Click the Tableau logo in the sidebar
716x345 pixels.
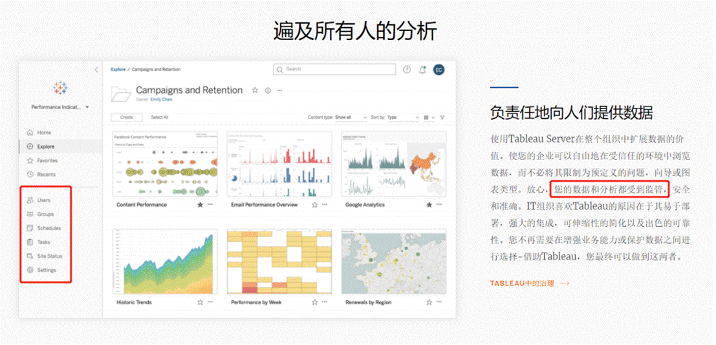click(x=60, y=88)
